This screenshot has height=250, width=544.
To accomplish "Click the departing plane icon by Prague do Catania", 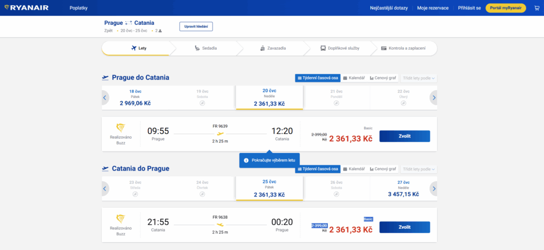I will pyautogui.click(x=106, y=78).
